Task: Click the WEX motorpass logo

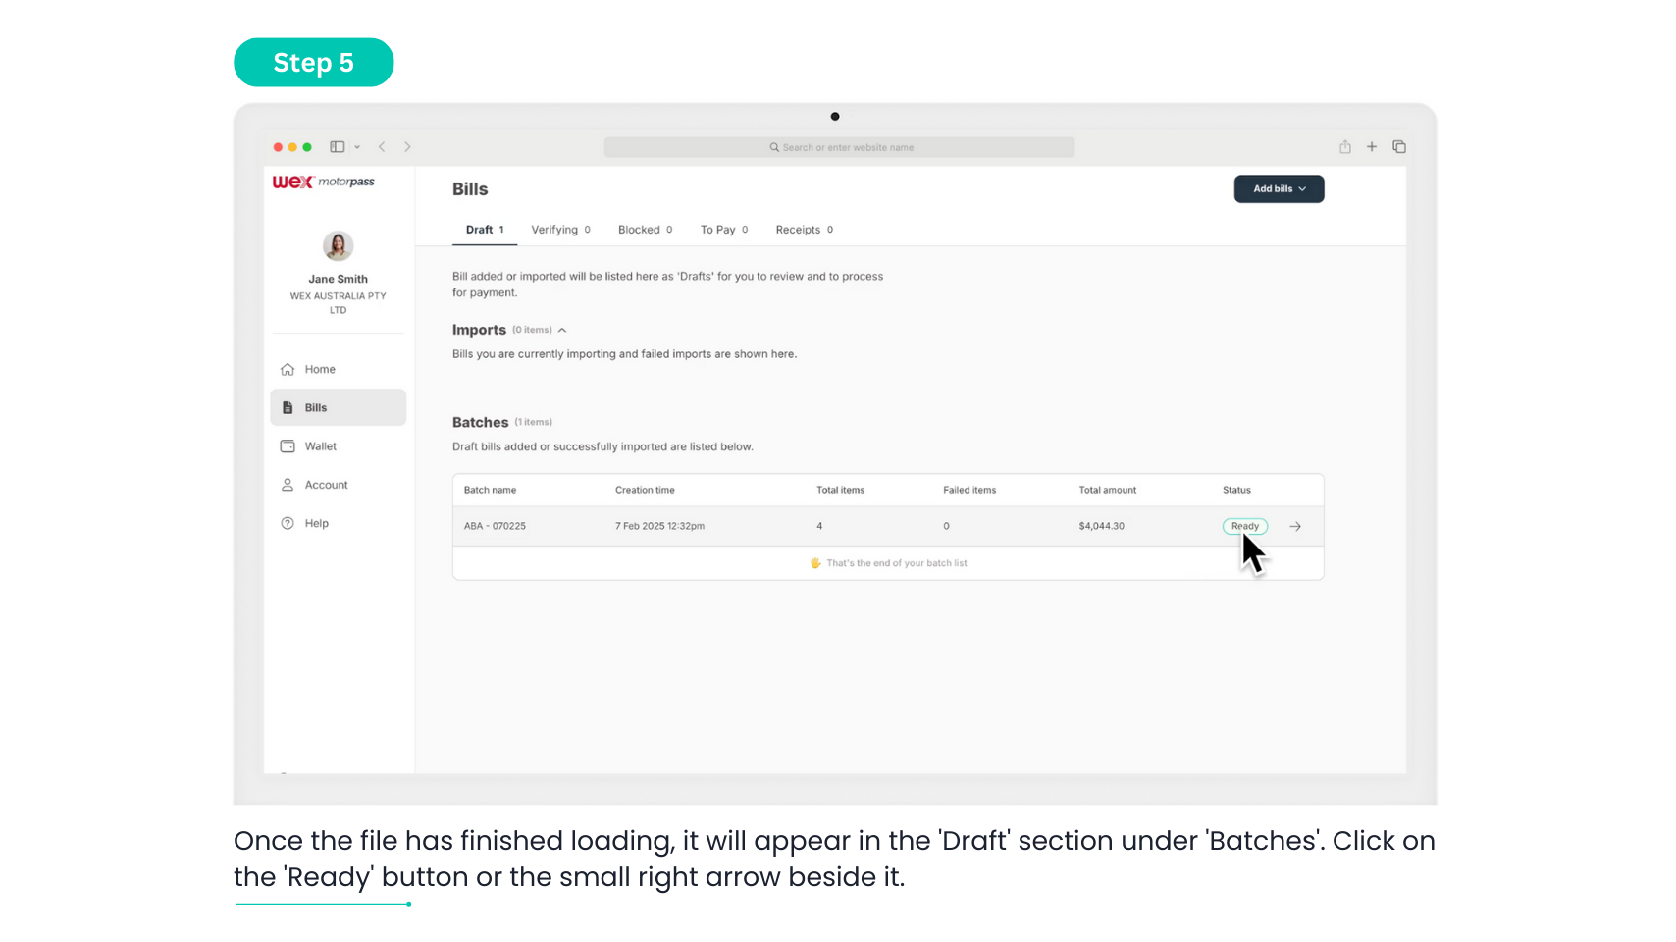Action: tap(323, 182)
